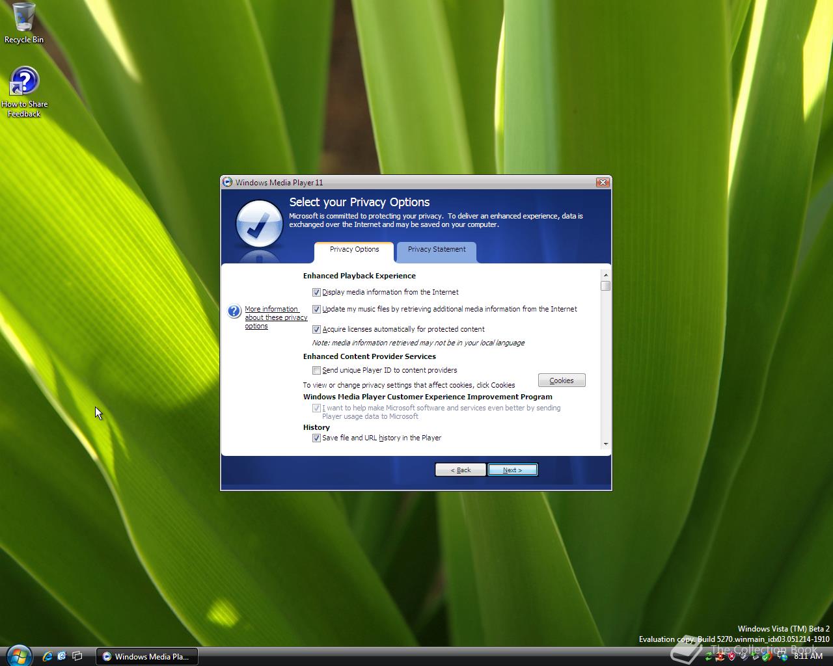This screenshot has width=833, height=666.
Task: Click the Windows Media Player taskbar button
Action: 146,656
